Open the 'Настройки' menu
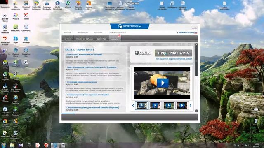Image resolution: width=264 pixels, height=148 pixels. (x=98, y=32)
